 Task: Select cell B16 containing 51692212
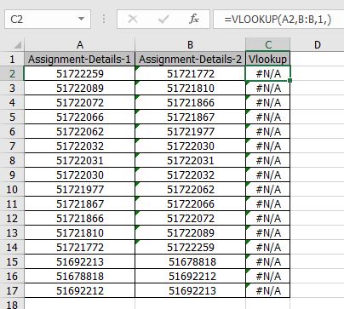(x=190, y=276)
